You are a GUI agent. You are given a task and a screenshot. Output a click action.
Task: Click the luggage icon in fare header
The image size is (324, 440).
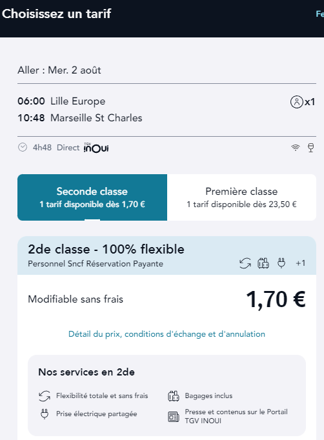coord(263,263)
